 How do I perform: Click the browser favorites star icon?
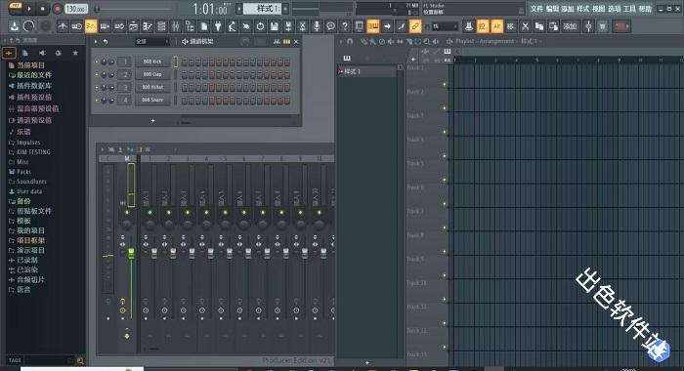tap(75, 53)
